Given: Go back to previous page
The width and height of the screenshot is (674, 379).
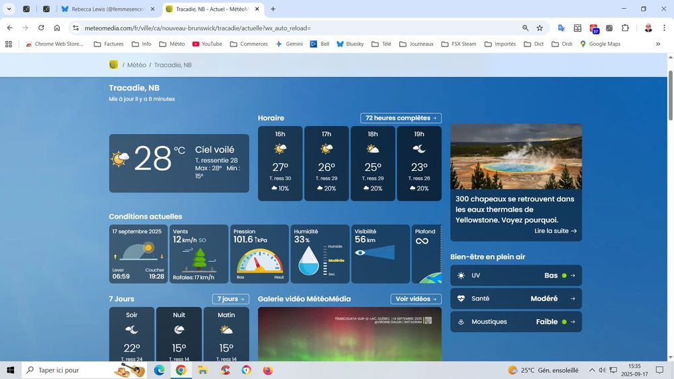Looking at the screenshot, I should click(x=9, y=28).
